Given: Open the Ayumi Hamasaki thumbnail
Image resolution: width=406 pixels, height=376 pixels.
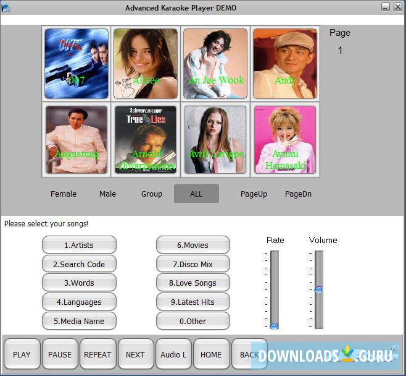Looking at the screenshot, I should 285,140.
